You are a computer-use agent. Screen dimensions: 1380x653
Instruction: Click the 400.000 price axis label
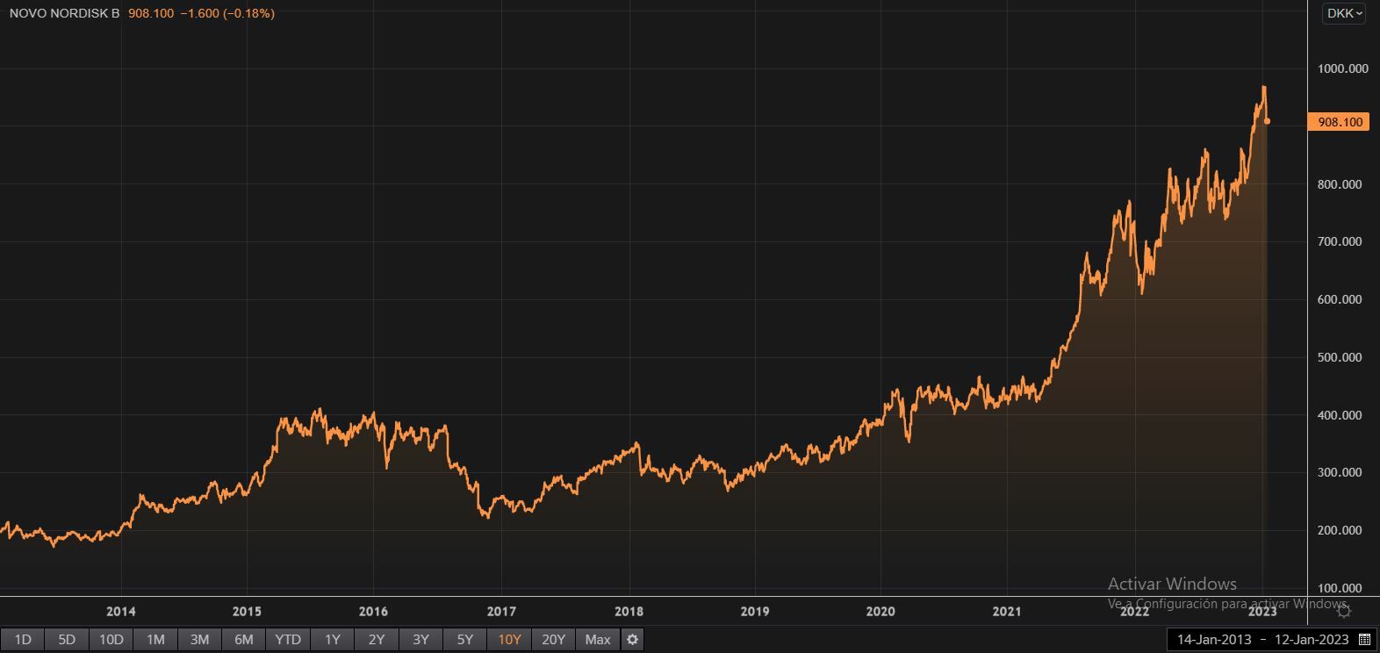tap(1340, 415)
